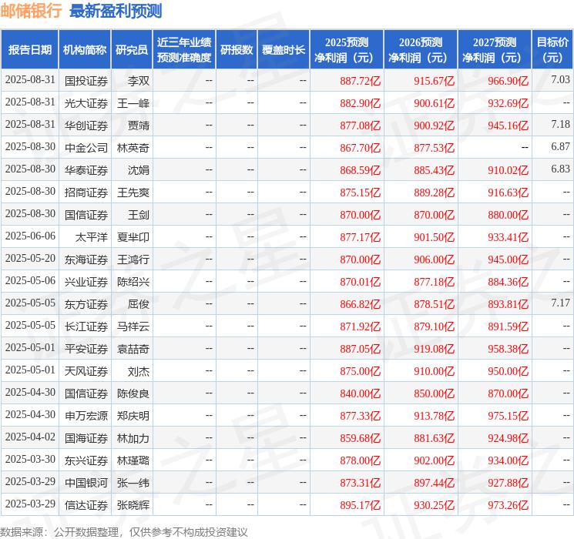Screen dimensions: 574x539
Task: Click analyst name 贾靖
Action: 139,126
